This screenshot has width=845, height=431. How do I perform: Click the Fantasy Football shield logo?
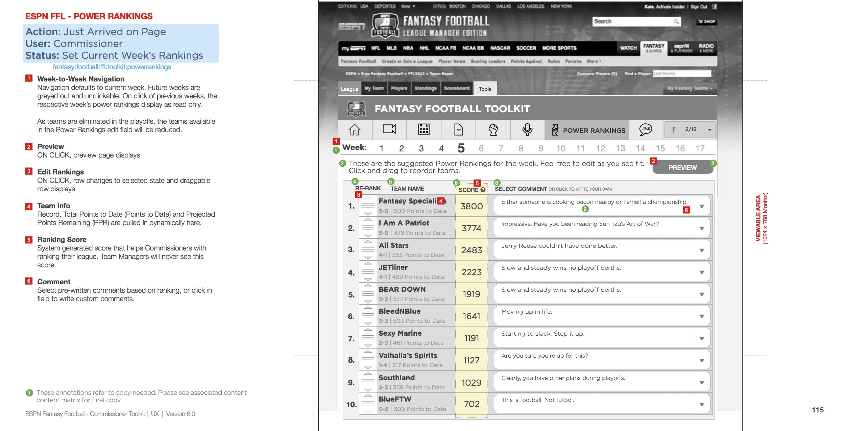385,25
